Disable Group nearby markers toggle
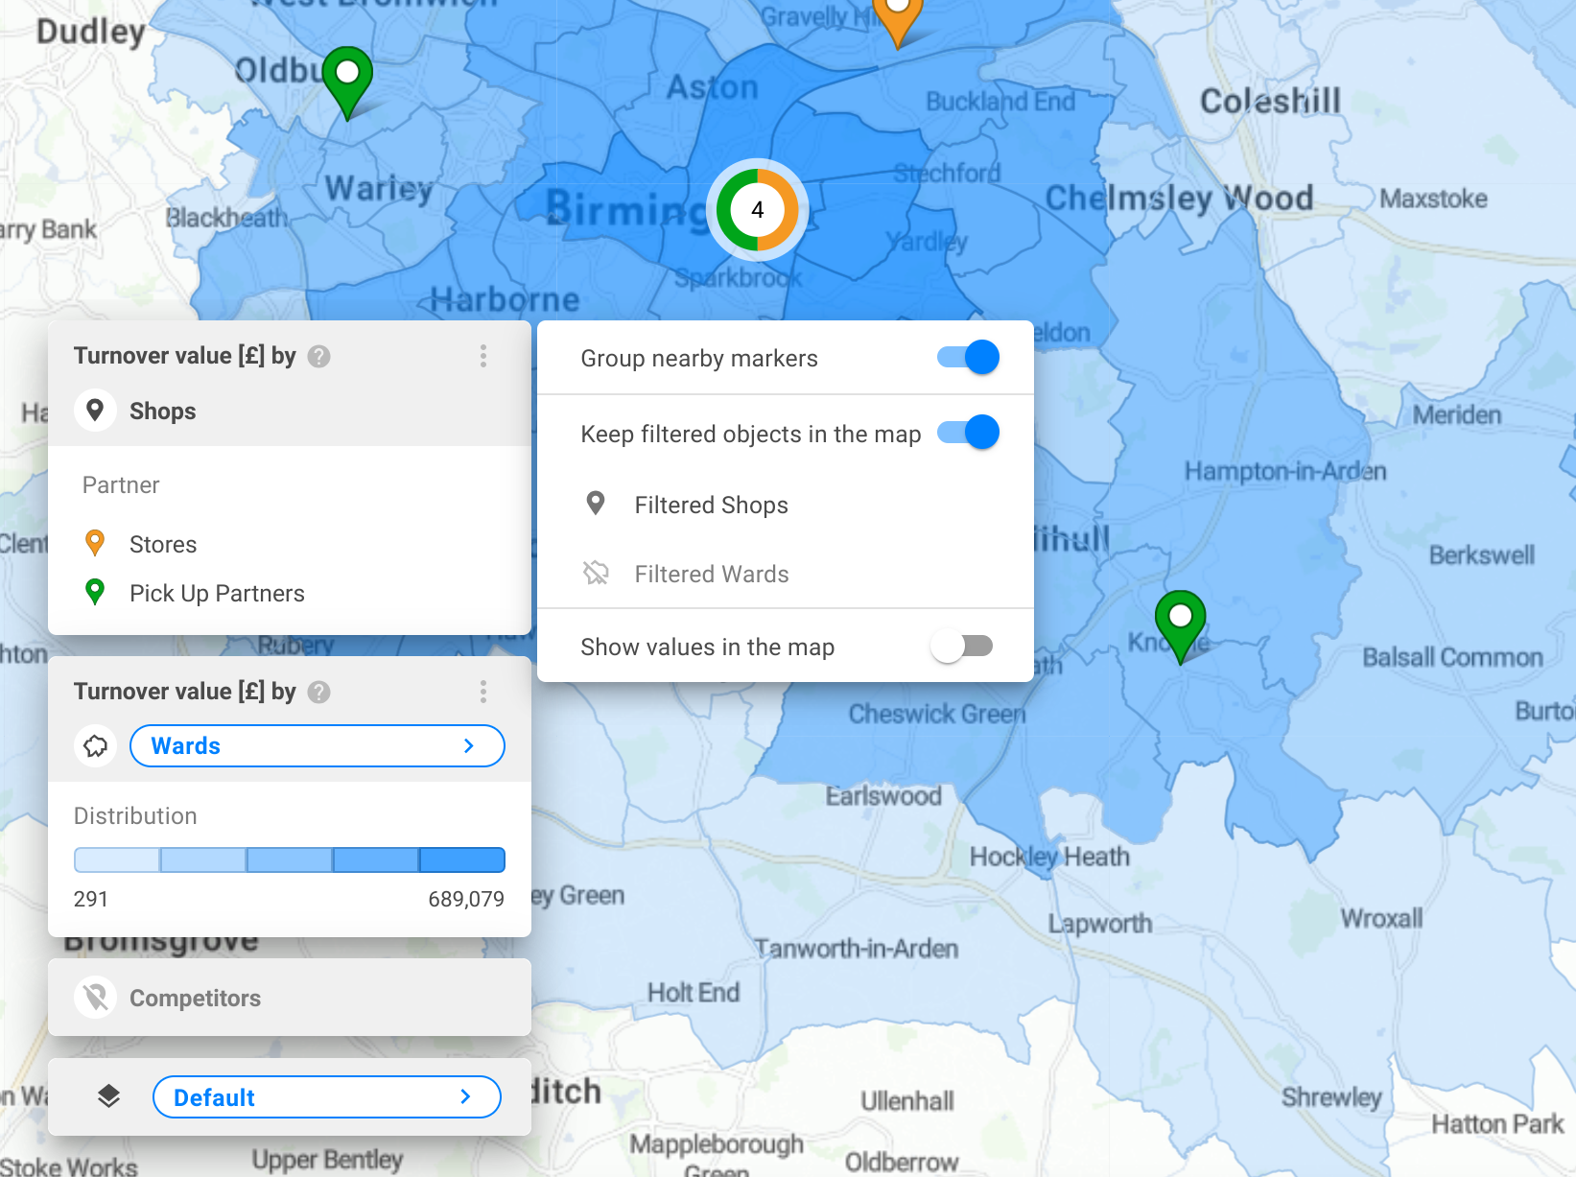Viewport: 1576px width, 1177px height. (969, 358)
